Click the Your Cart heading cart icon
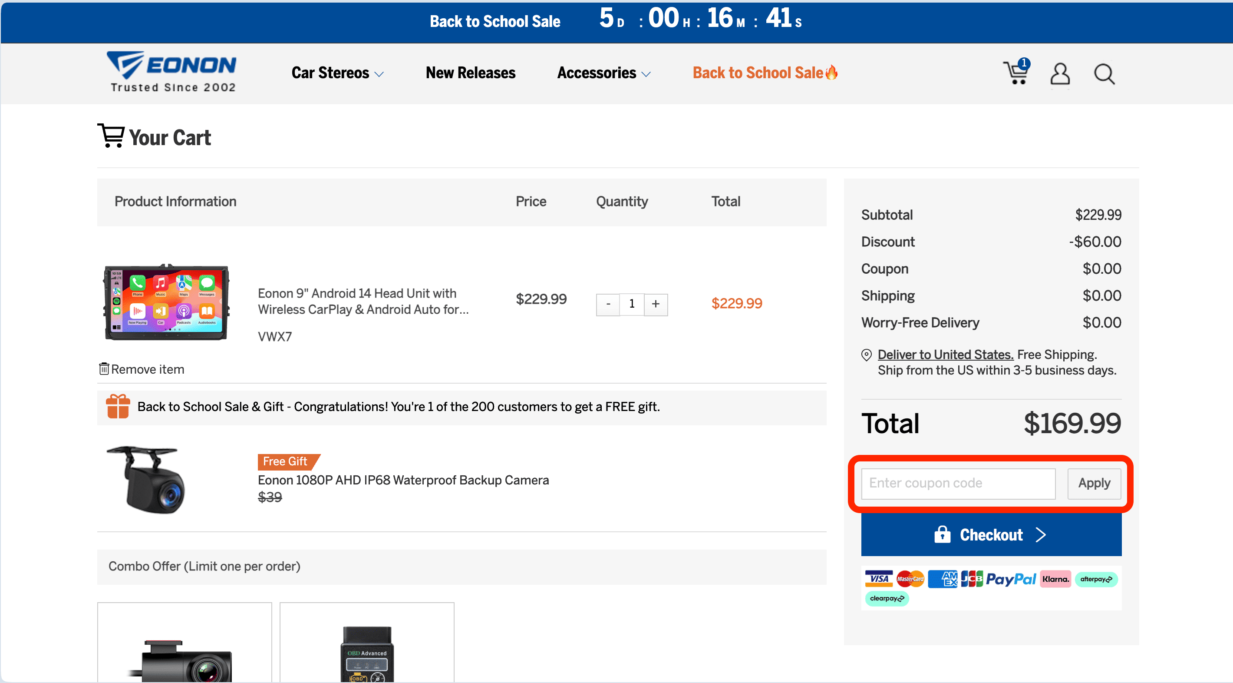1233x683 pixels. coord(111,136)
